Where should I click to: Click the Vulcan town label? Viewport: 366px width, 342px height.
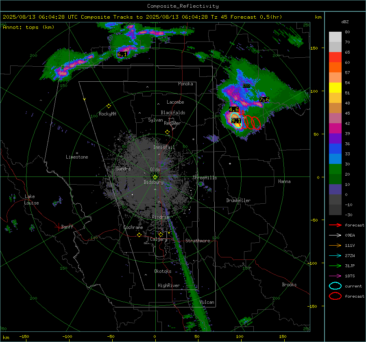[x=207, y=302]
